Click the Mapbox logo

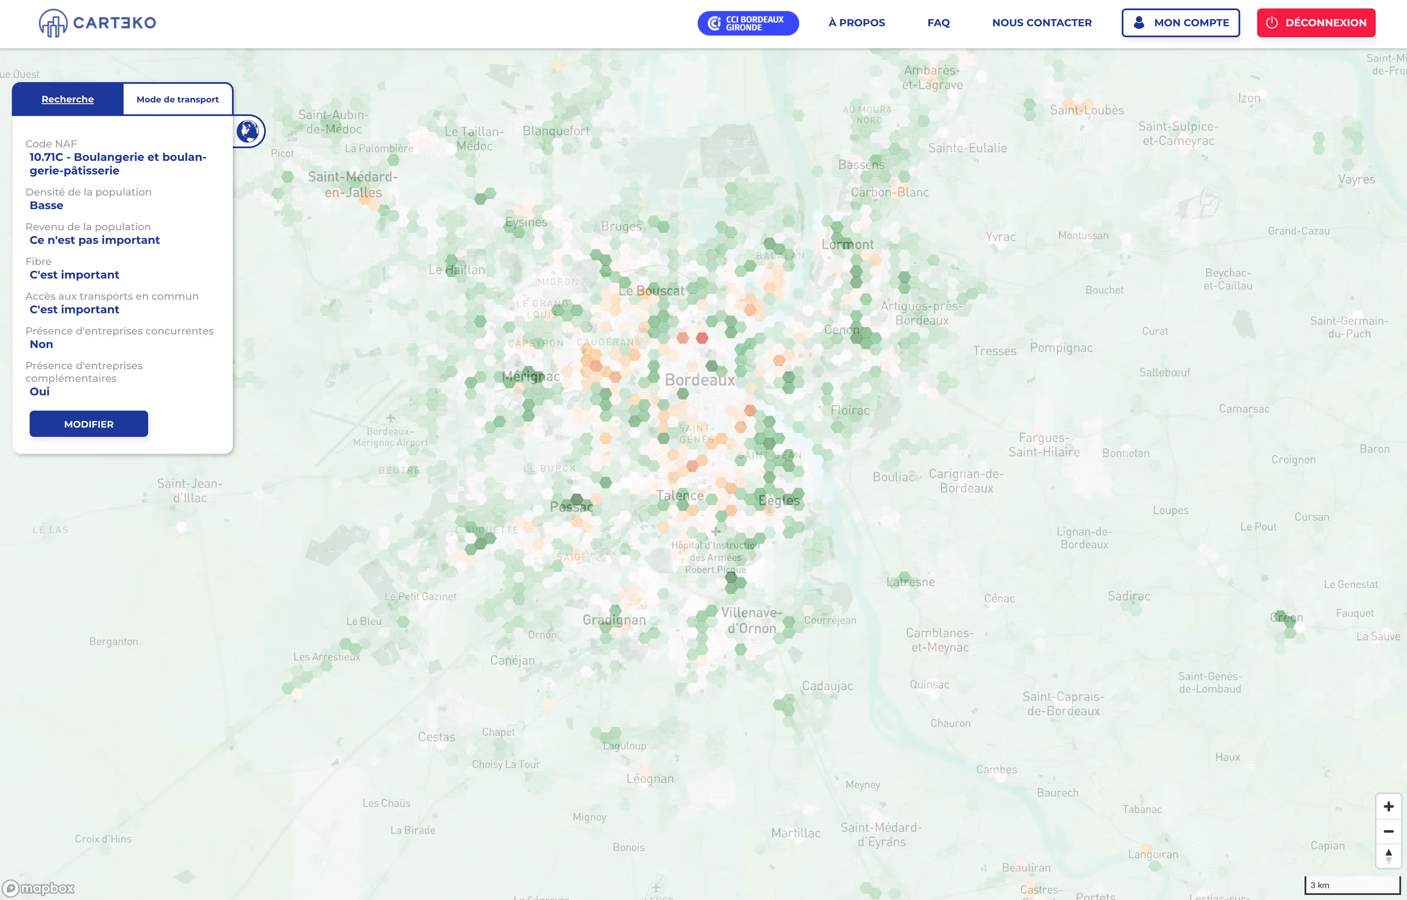(39, 888)
